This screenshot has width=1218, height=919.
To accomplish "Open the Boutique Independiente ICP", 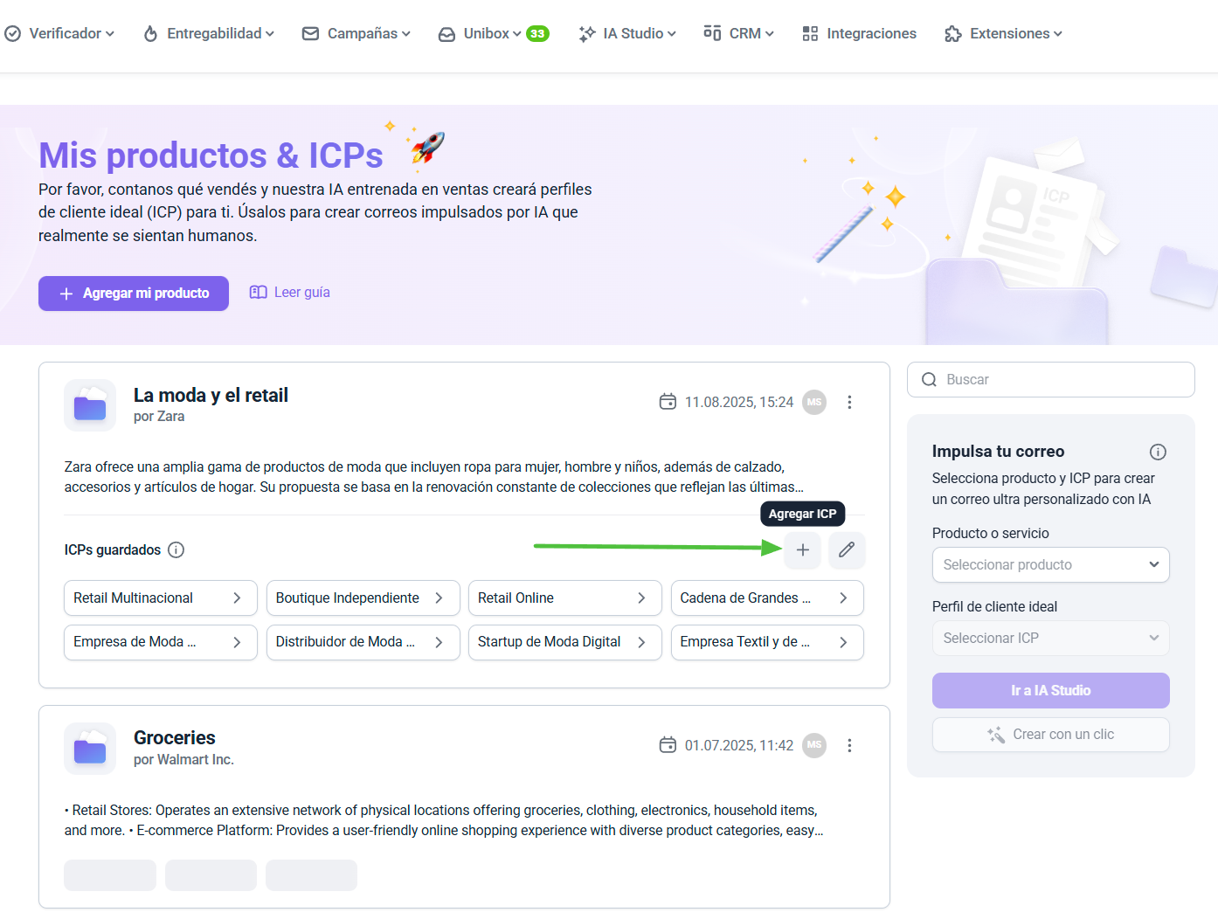I will tap(363, 598).
